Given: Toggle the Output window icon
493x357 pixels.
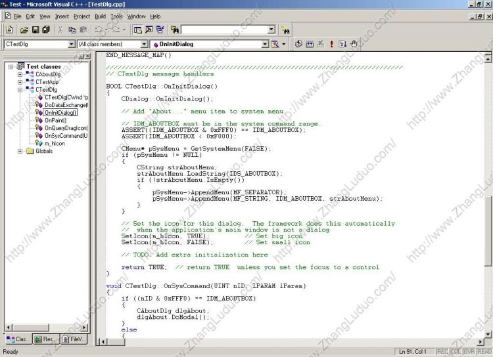Looking at the screenshot, I should [149, 30].
